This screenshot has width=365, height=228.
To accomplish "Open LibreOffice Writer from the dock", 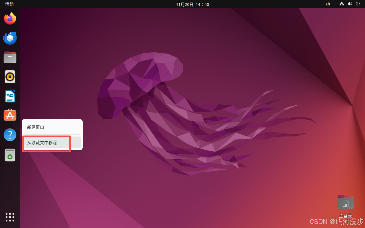I will point(10,96).
